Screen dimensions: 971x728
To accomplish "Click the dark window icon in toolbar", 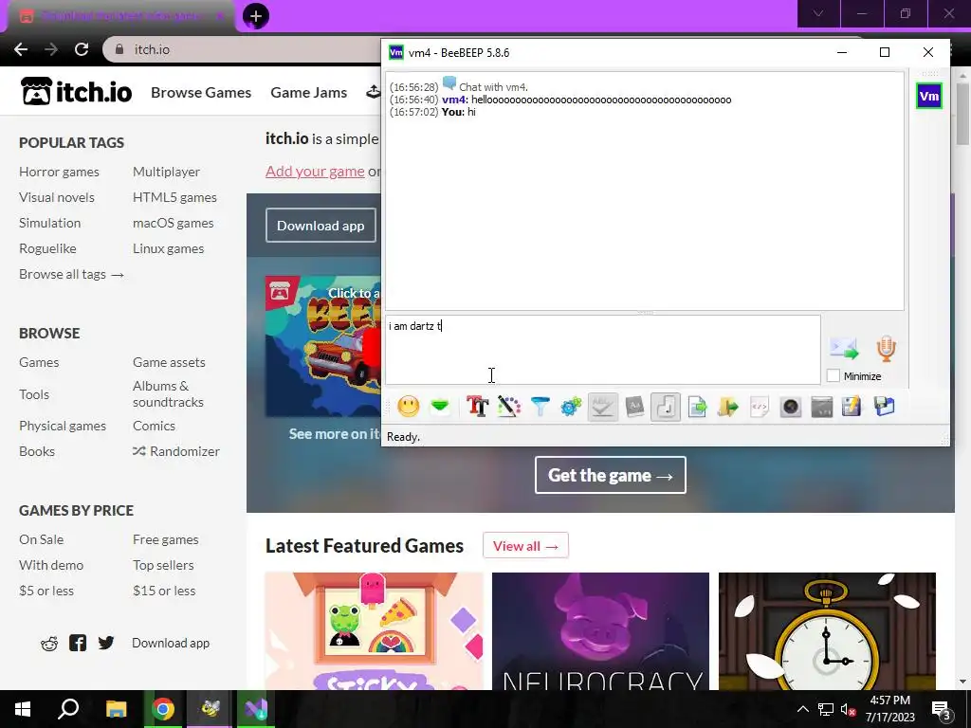I will (x=822, y=407).
